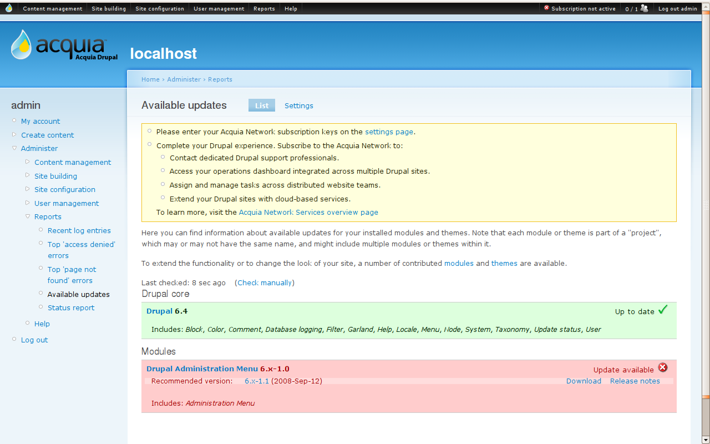The width and height of the screenshot is (710, 444).
Task: Expand the Create content tree item
Action: click(14, 135)
